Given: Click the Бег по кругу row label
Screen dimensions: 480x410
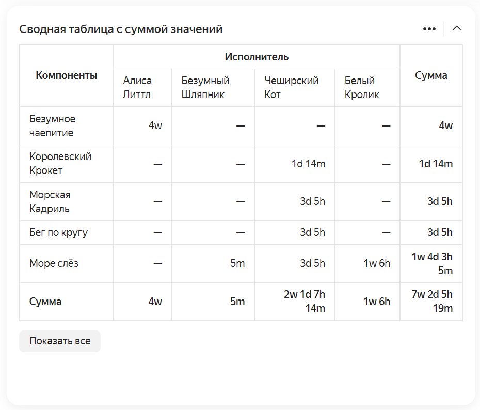Looking at the screenshot, I should point(58,233).
